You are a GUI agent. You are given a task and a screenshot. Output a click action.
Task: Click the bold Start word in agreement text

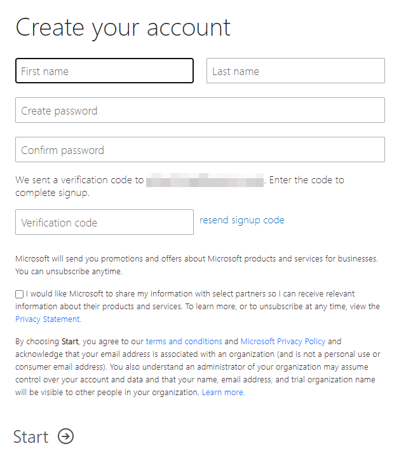tap(70, 342)
